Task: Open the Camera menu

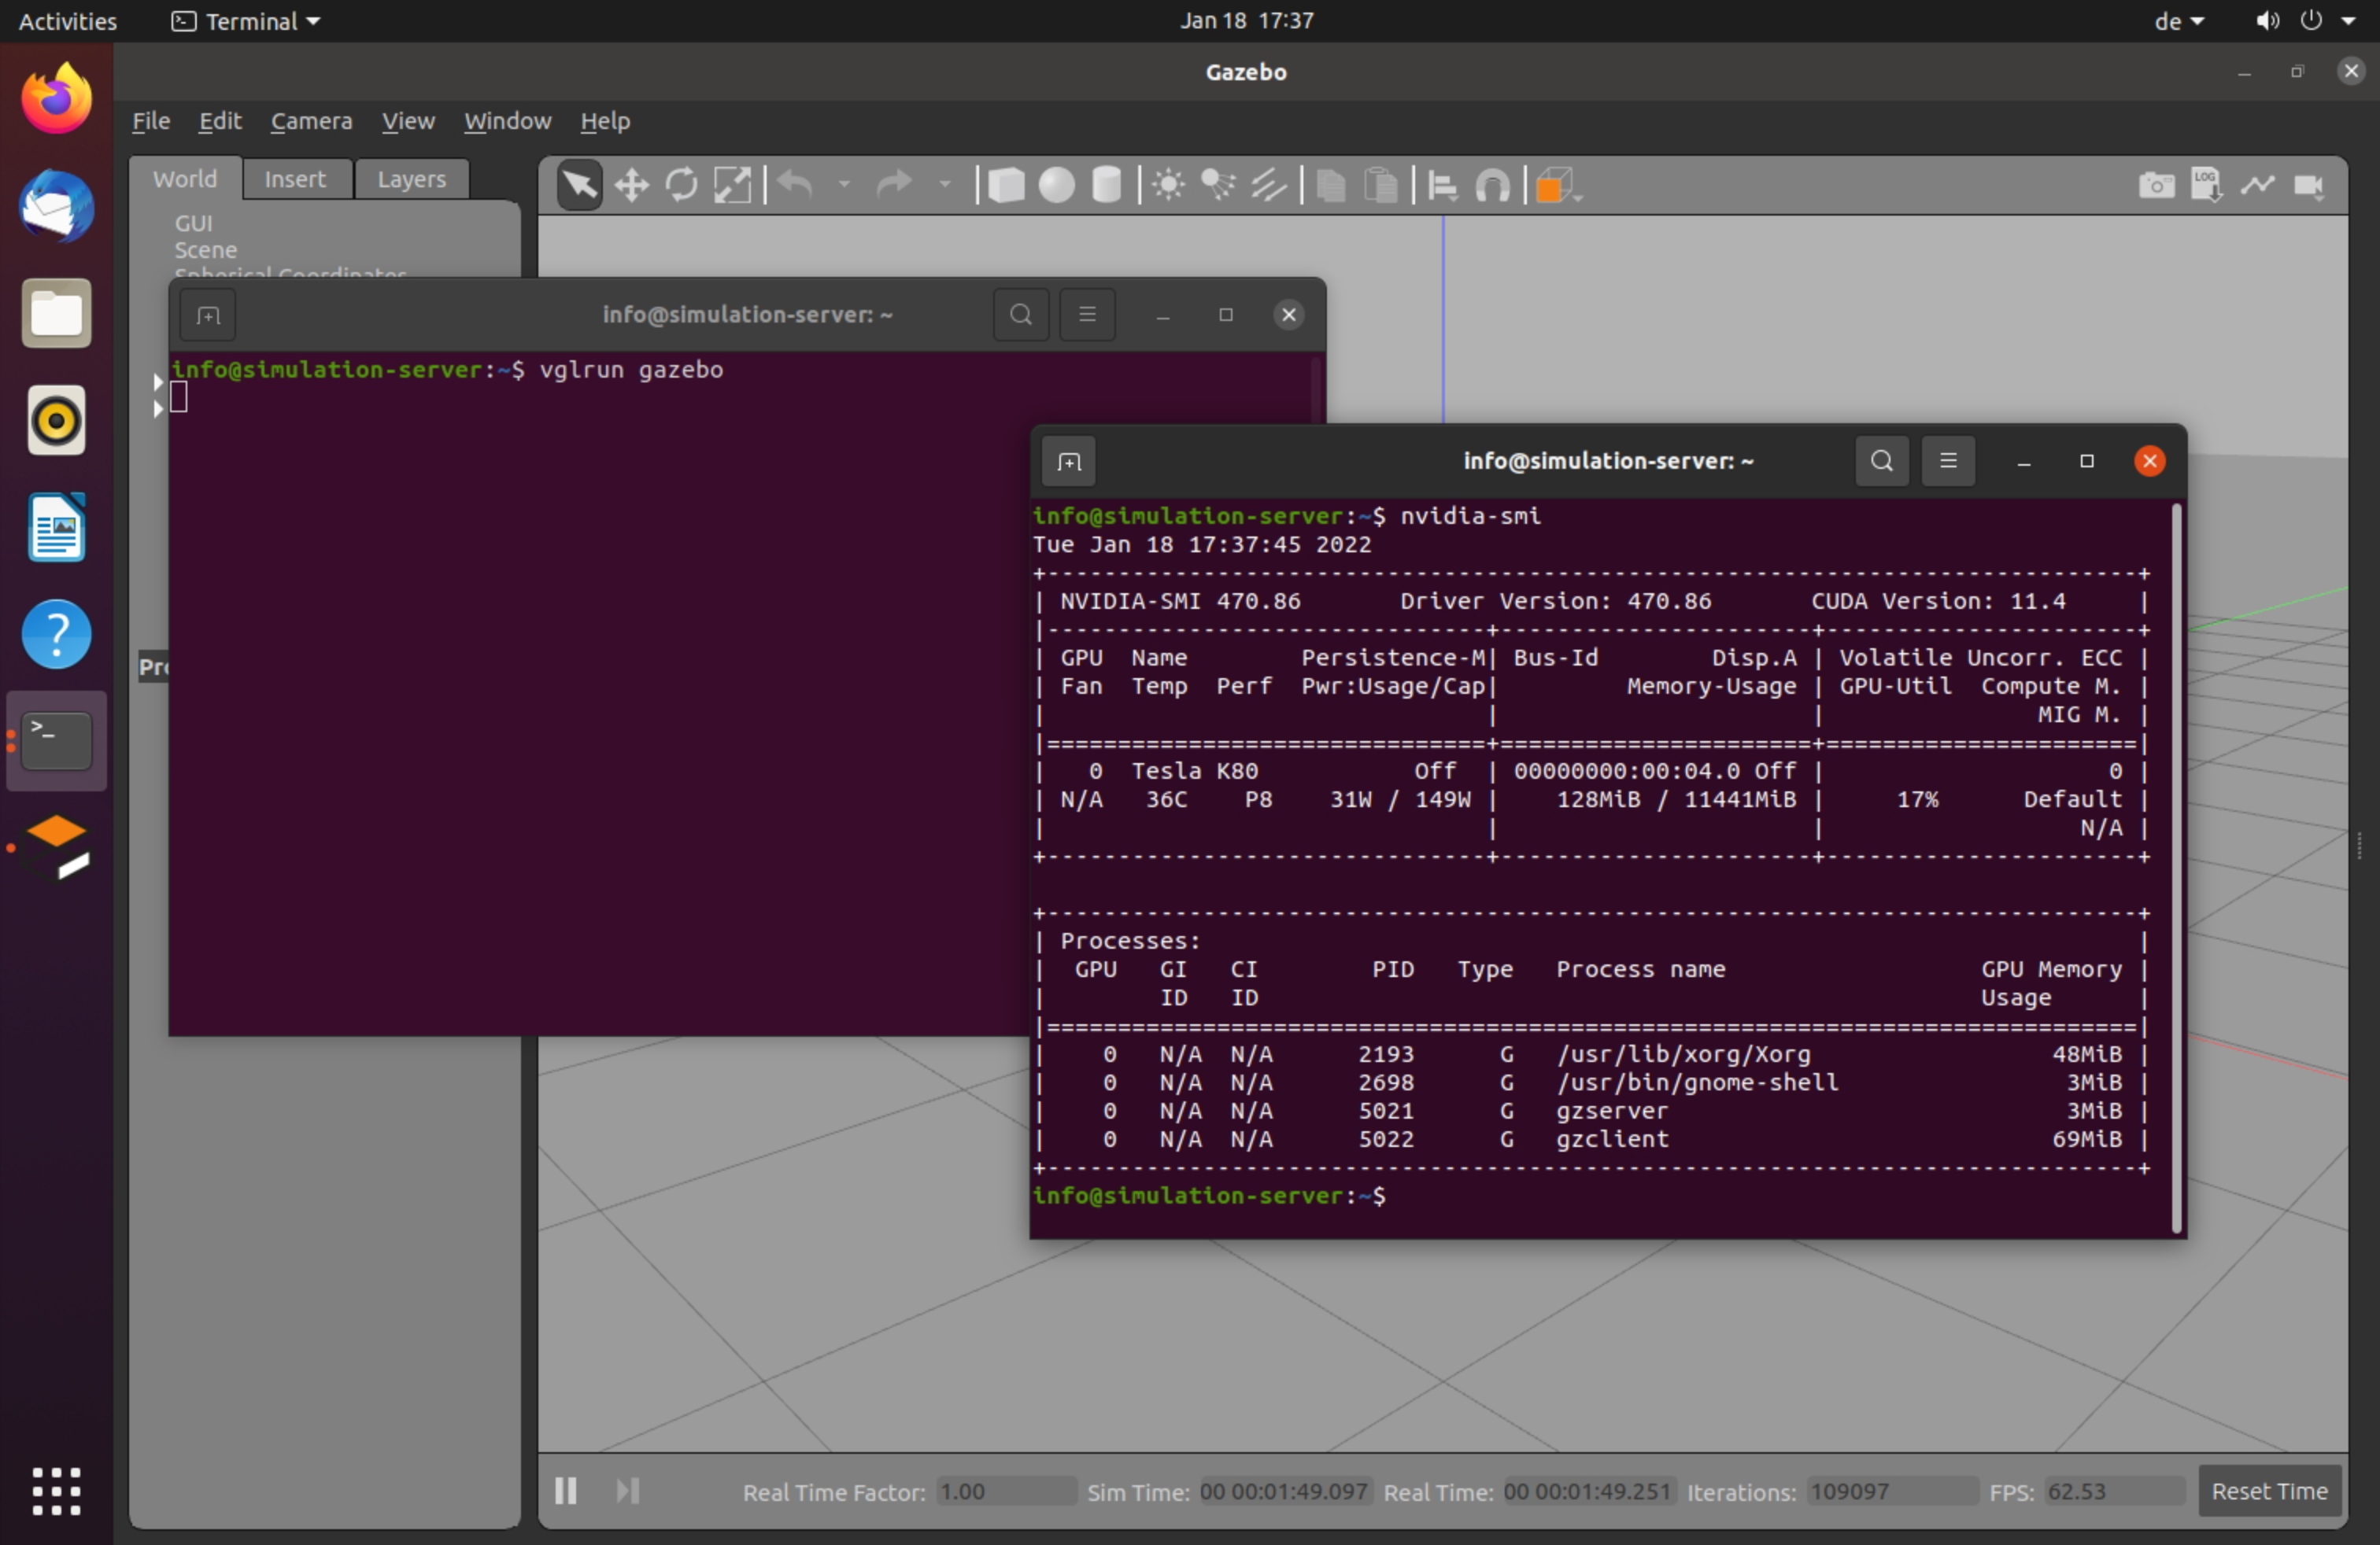Action: pyautogui.click(x=311, y=121)
